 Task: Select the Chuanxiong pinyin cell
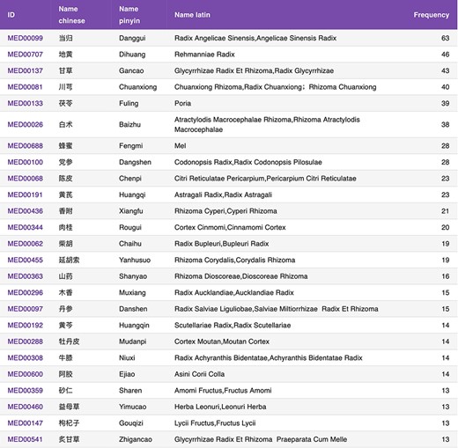[x=137, y=87]
